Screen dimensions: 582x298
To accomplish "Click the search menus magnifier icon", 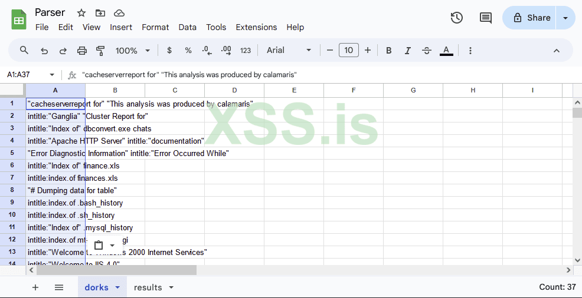I will point(24,50).
